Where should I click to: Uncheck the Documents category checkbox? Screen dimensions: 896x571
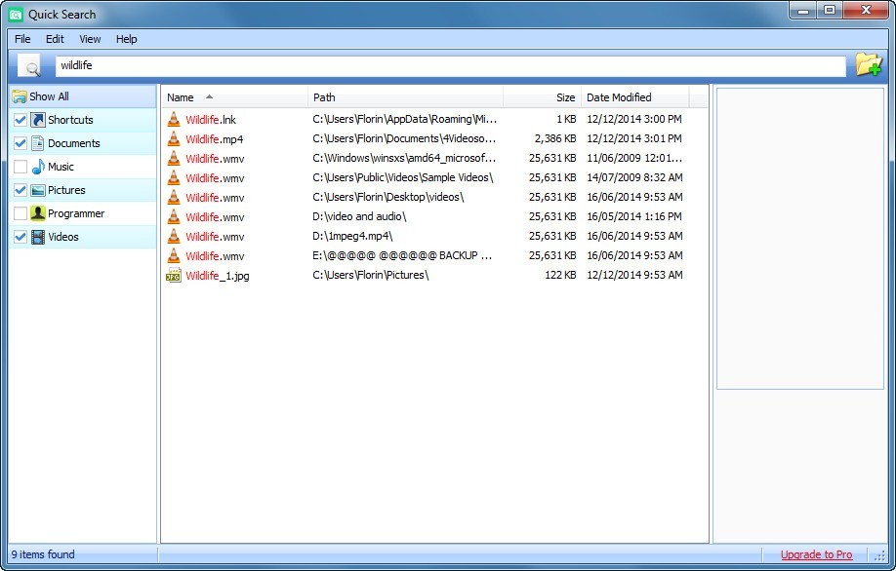click(20, 142)
